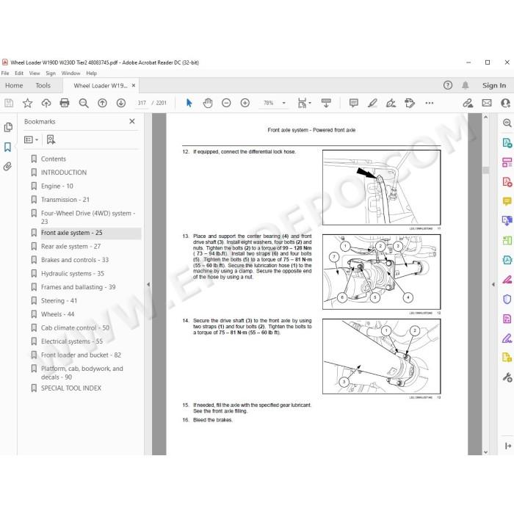Zoom out with the minus circle icon
The width and height of the screenshot is (514, 514).
226,103
